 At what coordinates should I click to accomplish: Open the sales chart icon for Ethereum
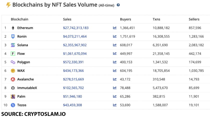[x=115, y=28]
